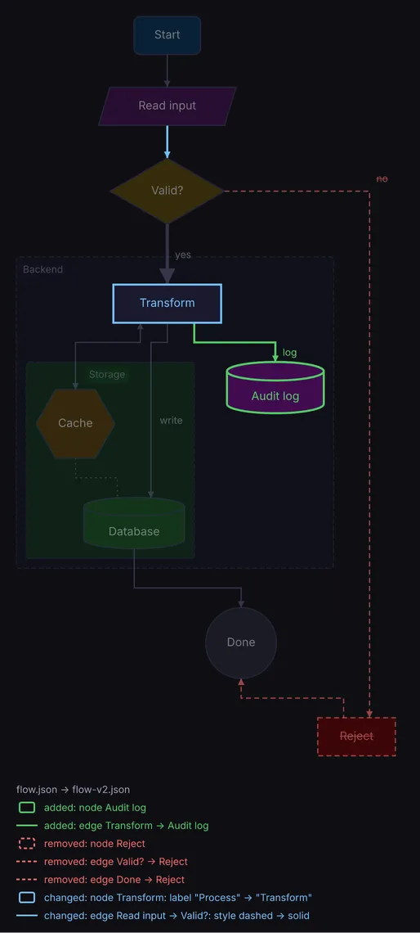Click the Backend group label
This screenshot has width=420, height=933.
[x=42, y=269]
